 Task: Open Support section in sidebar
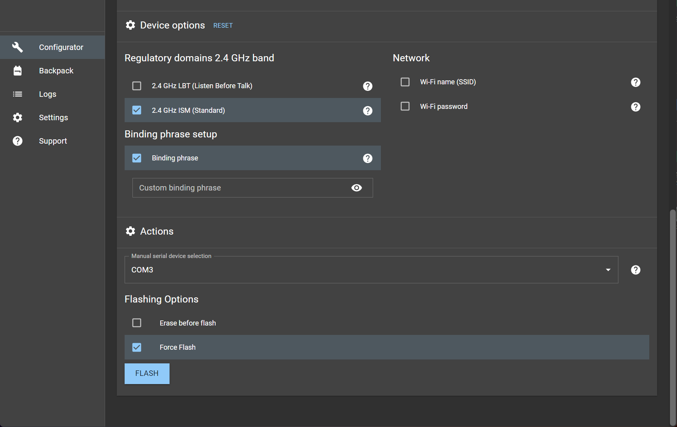coord(52,141)
